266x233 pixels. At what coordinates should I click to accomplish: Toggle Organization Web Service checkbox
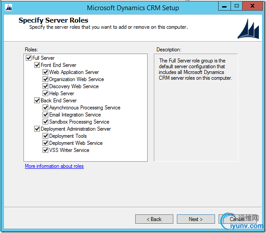coord(45,79)
